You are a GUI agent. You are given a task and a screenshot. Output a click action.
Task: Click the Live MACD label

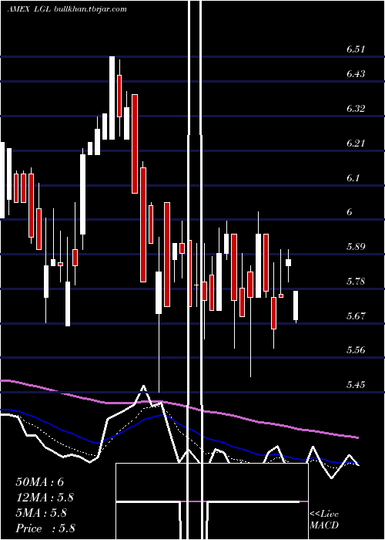point(324,520)
